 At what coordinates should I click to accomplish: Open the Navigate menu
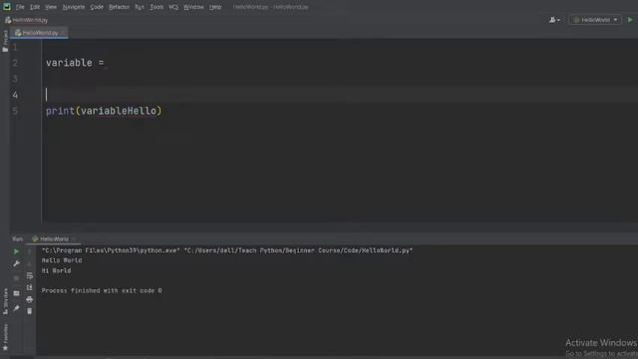click(74, 7)
